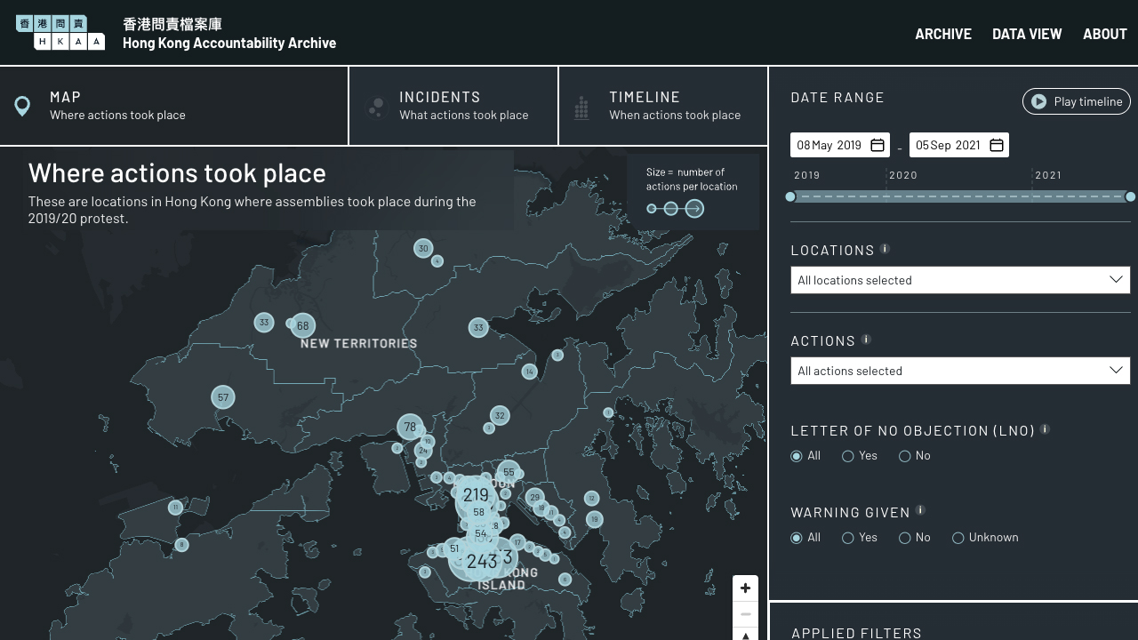
Task: Click info icon beside Actions
Action: pos(866,340)
